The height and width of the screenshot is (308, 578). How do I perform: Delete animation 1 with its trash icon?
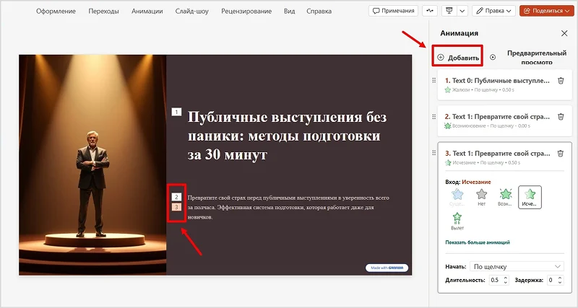561,81
